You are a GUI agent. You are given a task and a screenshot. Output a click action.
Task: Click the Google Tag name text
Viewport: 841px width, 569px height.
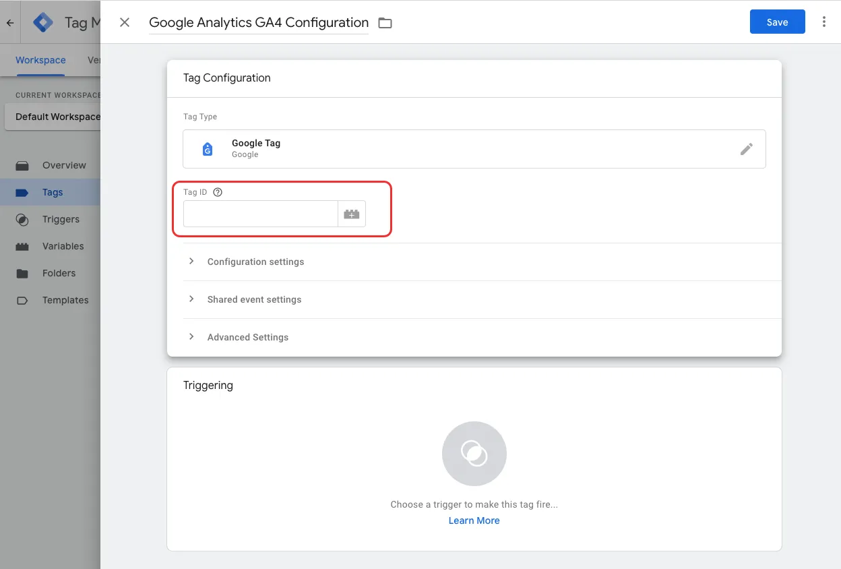coord(256,143)
